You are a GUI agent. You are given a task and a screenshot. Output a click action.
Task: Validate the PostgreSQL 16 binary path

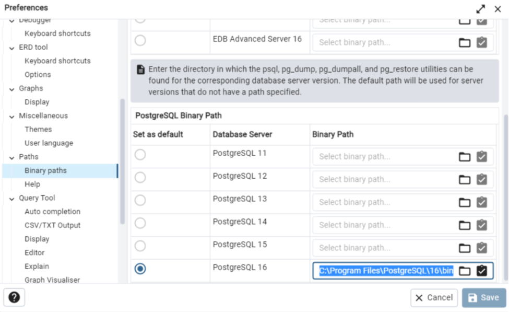482,271
